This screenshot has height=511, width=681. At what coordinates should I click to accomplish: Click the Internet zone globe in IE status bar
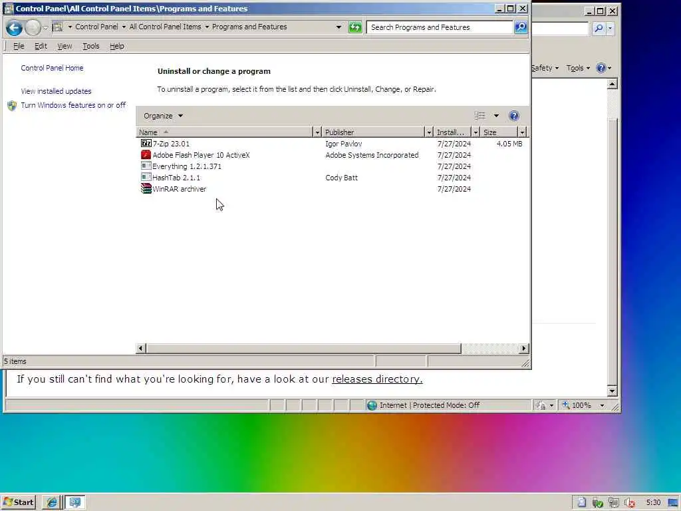(x=372, y=405)
